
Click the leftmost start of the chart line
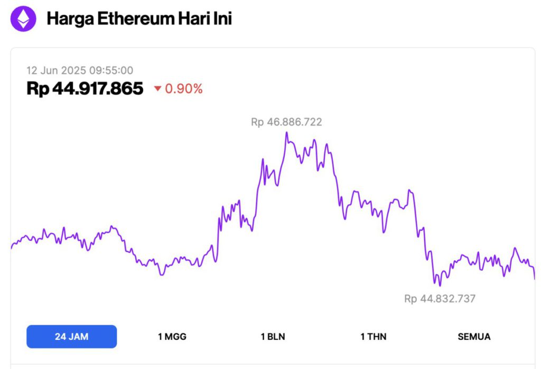(12, 247)
